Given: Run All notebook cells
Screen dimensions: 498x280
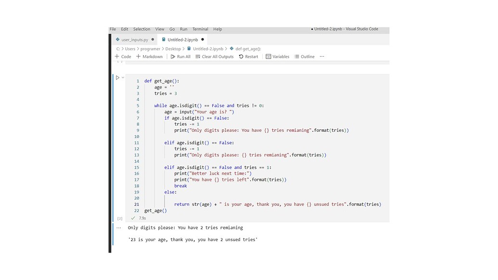Looking at the screenshot, I should click(x=180, y=56).
